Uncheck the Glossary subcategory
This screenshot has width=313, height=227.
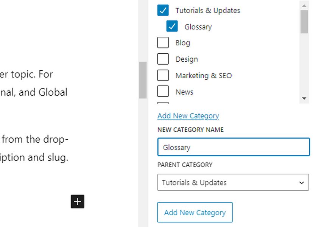point(173,26)
